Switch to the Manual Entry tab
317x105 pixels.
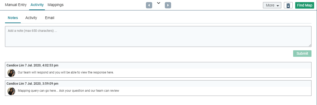[x=16, y=5]
